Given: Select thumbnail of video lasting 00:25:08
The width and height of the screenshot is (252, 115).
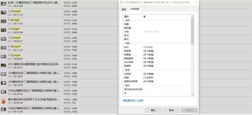Looking at the screenshot, I should (3, 4).
